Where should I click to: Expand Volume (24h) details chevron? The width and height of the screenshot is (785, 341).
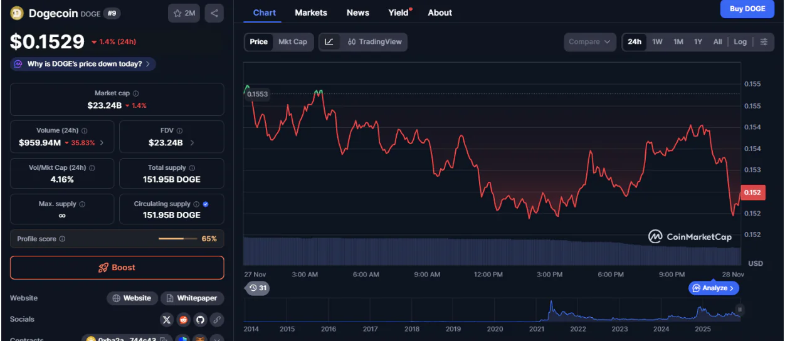(x=102, y=143)
